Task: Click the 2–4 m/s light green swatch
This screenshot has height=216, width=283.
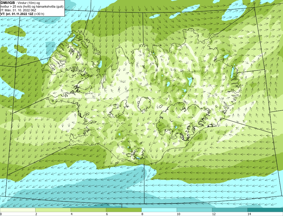Action: pyautogui.click(x=53, y=210)
